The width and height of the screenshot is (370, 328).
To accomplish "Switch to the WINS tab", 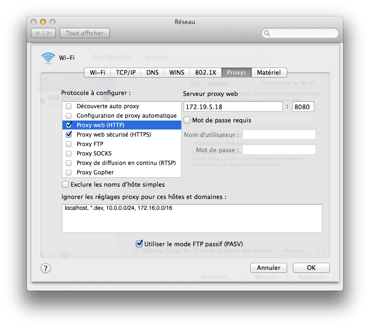I will (176, 72).
